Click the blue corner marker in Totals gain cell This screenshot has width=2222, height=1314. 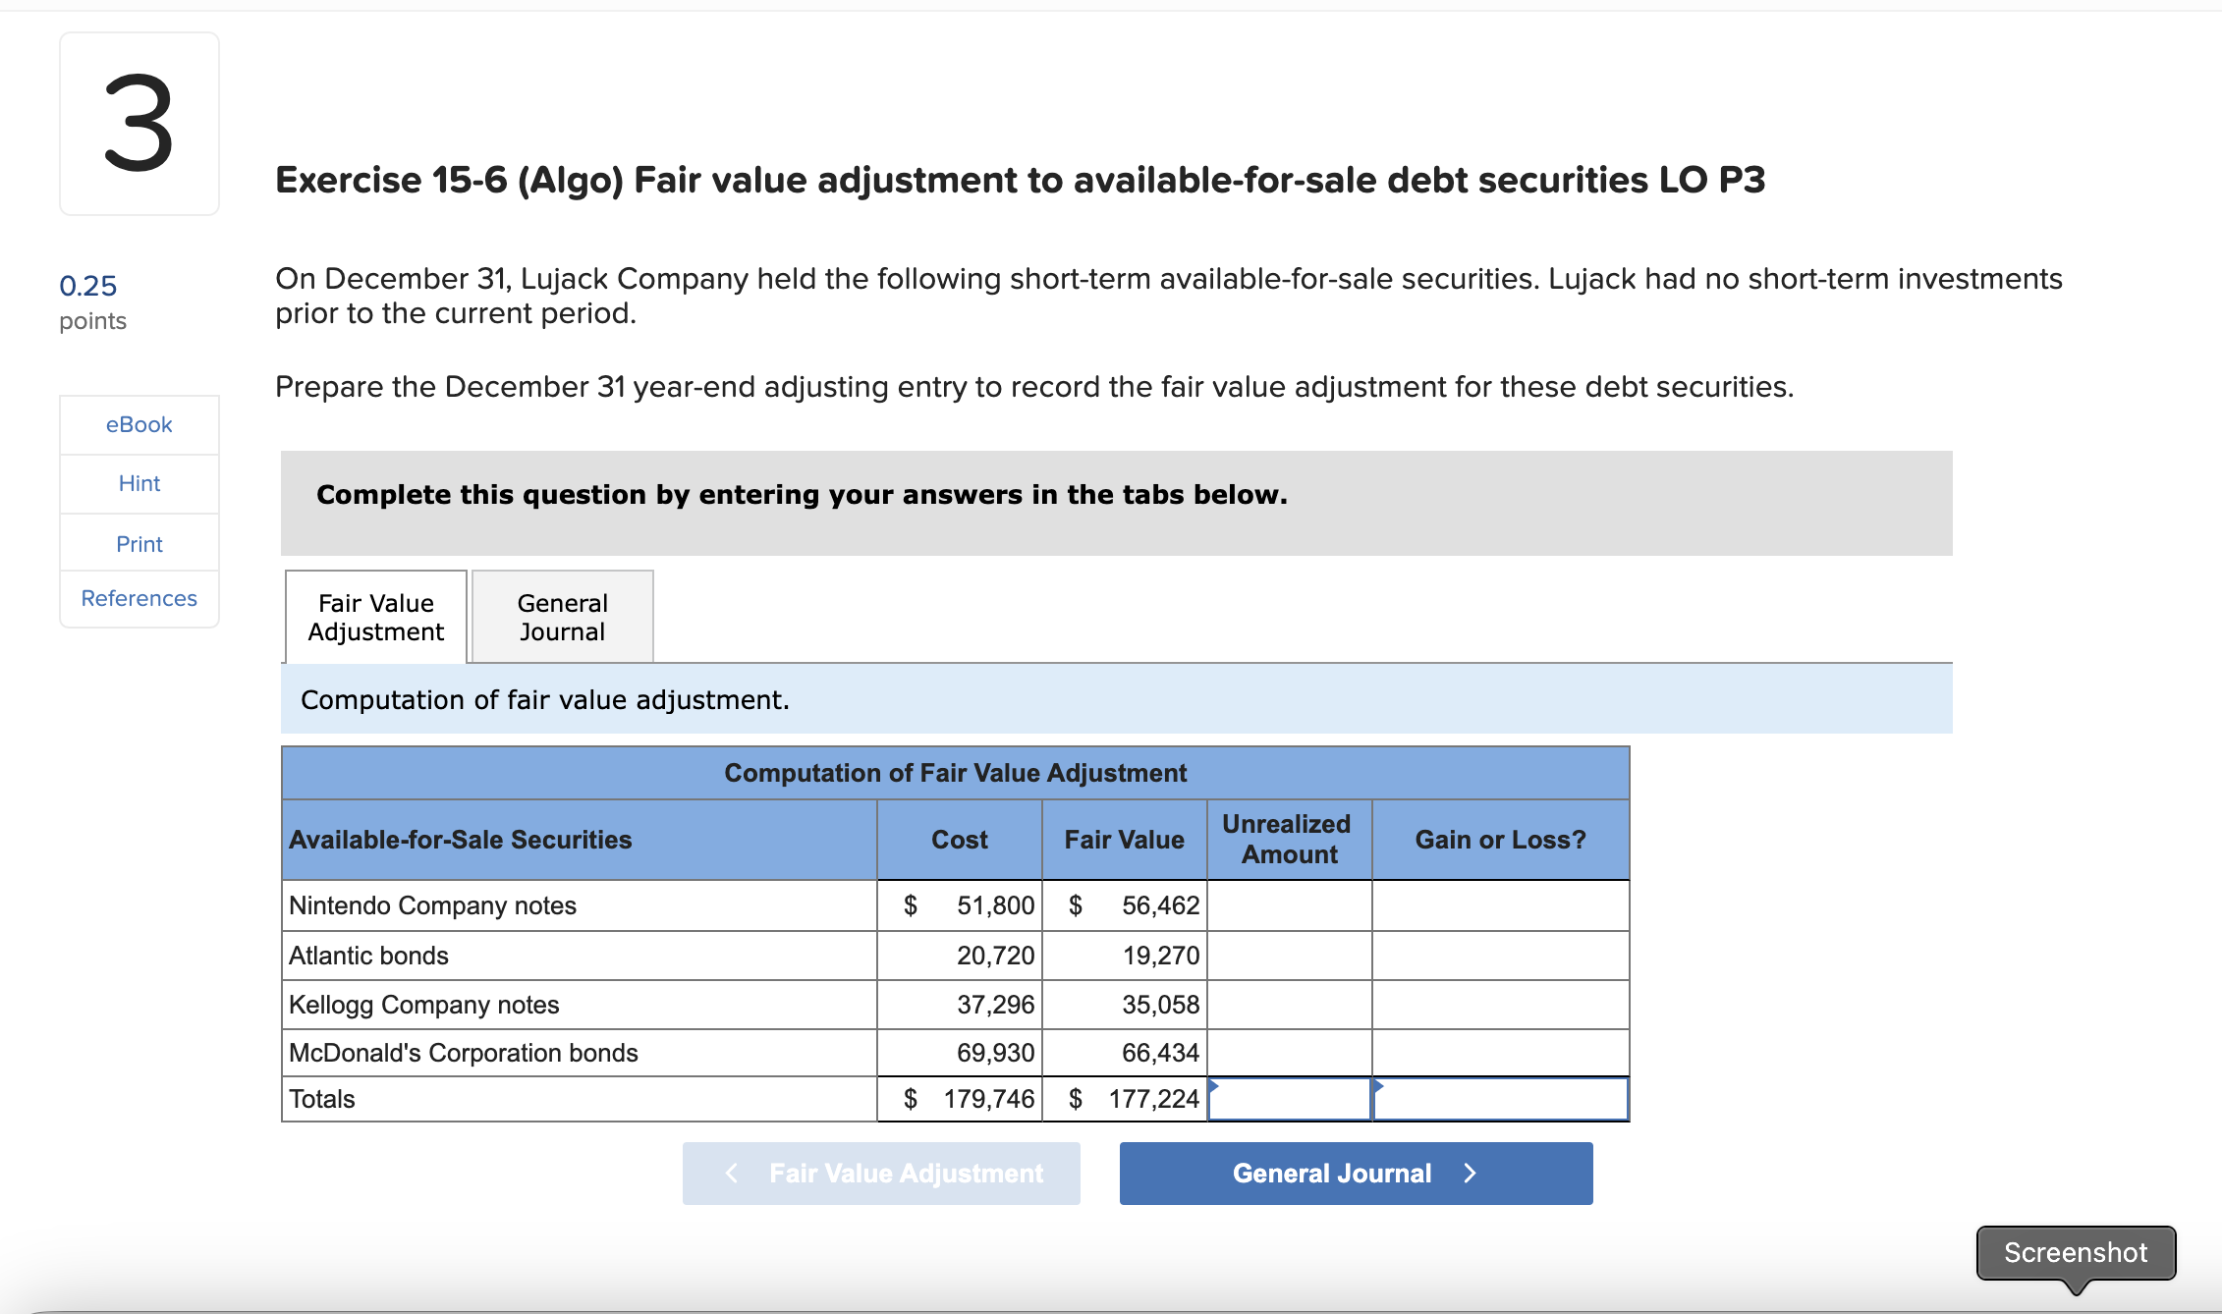[1379, 1088]
